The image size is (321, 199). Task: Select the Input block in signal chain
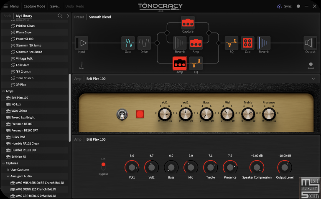click(x=82, y=43)
